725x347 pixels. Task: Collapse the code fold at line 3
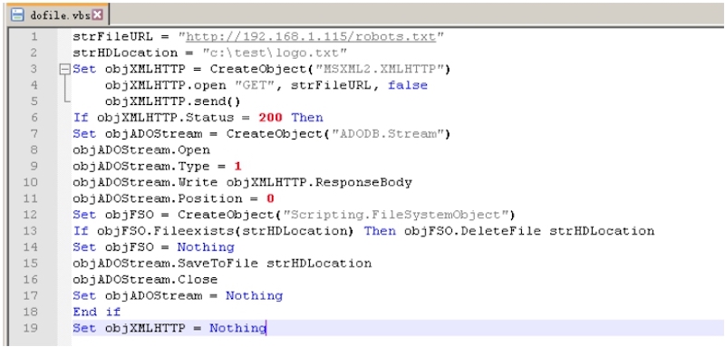pyautogui.click(x=65, y=69)
